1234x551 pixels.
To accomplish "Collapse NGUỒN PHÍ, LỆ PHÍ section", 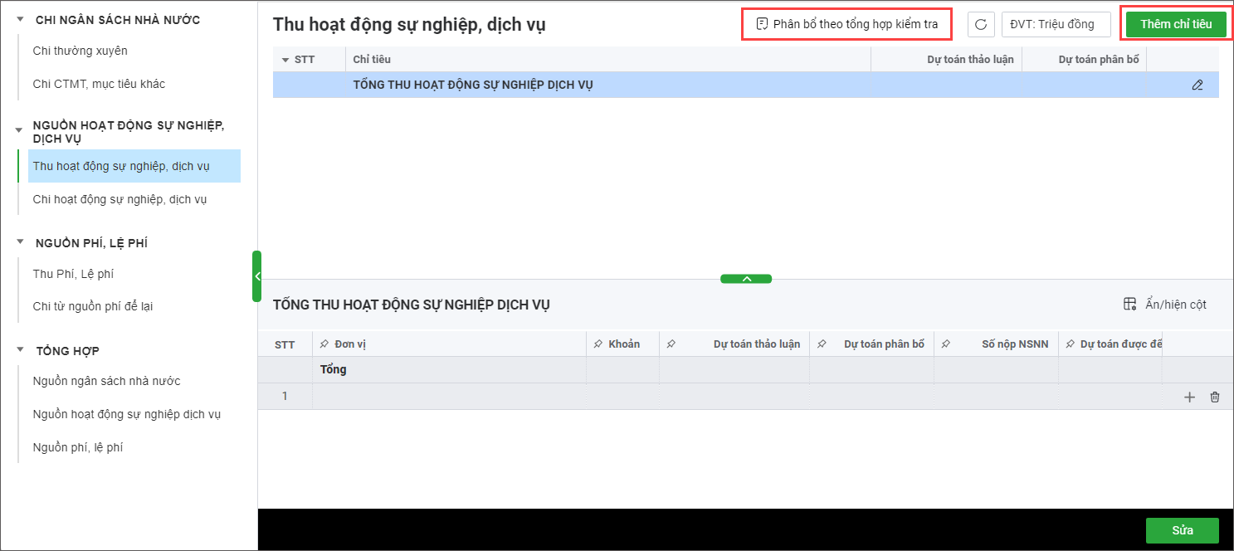I will click(x=20, y=243).
